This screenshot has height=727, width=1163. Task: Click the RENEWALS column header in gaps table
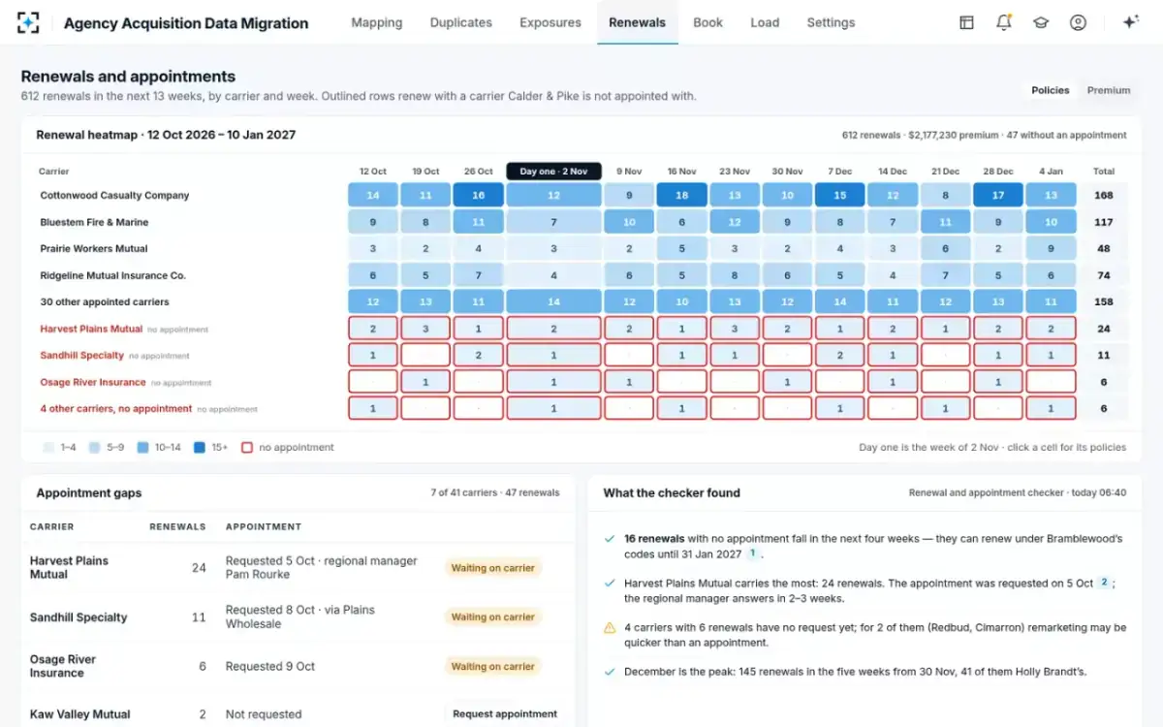click(x=177, y=527)
